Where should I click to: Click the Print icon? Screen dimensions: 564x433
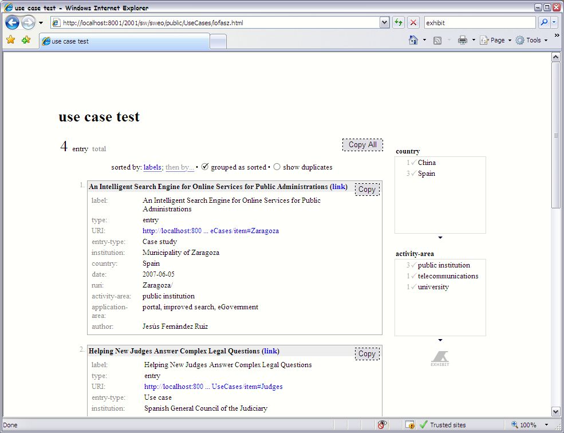click(x=463, y=40)
